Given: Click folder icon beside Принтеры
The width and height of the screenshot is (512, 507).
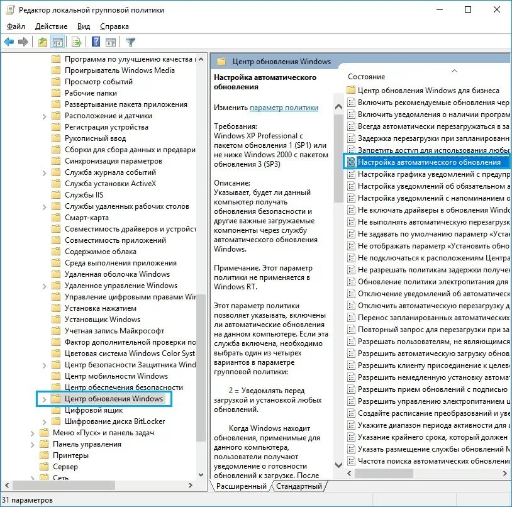Looking at the screenshot, I should (44, 455).
